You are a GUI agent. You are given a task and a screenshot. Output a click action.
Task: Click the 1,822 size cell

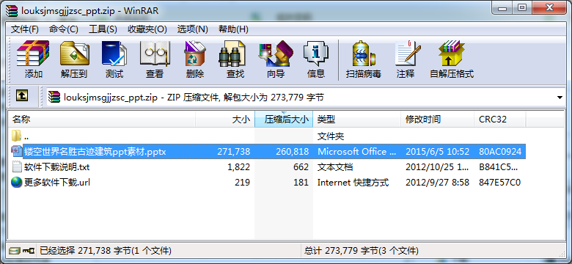[238, 167]
